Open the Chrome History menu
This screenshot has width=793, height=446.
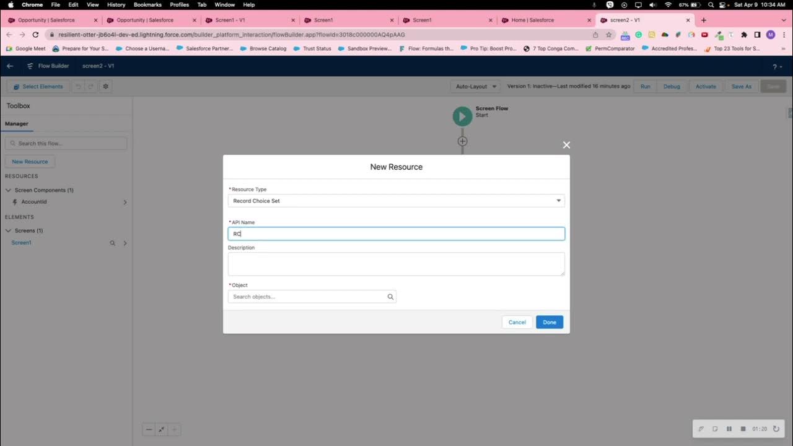tap(116, 4)
